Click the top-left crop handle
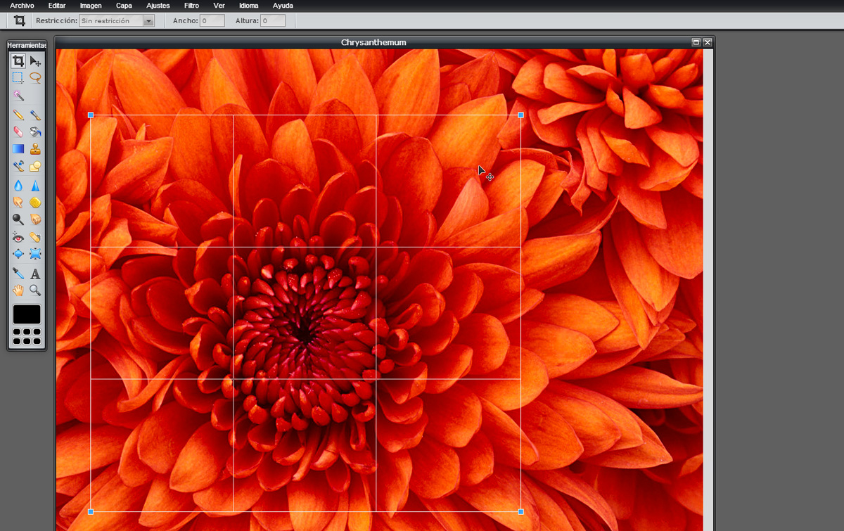Viewport: 844px width, 531px height. (91, 115)
